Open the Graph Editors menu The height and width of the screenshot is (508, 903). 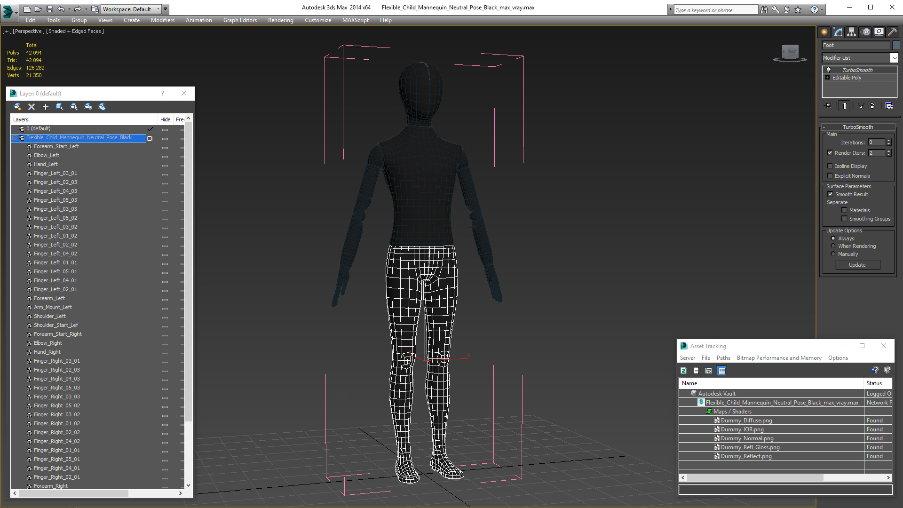coord(240,20)
